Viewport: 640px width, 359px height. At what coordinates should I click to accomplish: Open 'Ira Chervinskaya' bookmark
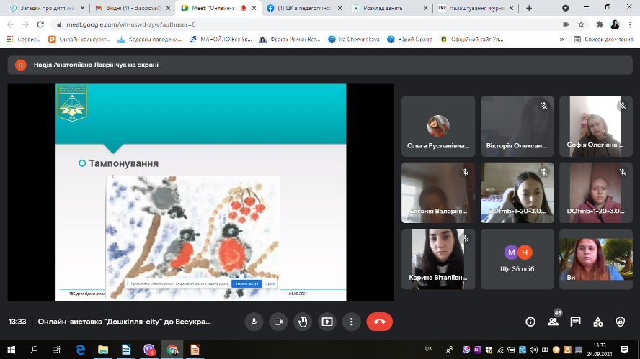pos(354,40)
